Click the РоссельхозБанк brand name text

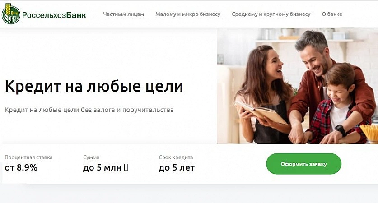(x=54, y=15)
